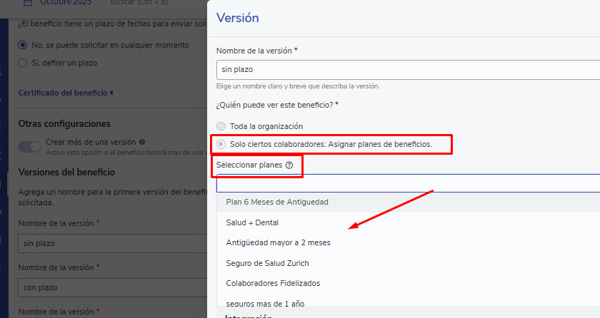600x318 pixels.
Task: Click the info icon next to Crear más de una versión
Action: [142, 142]
